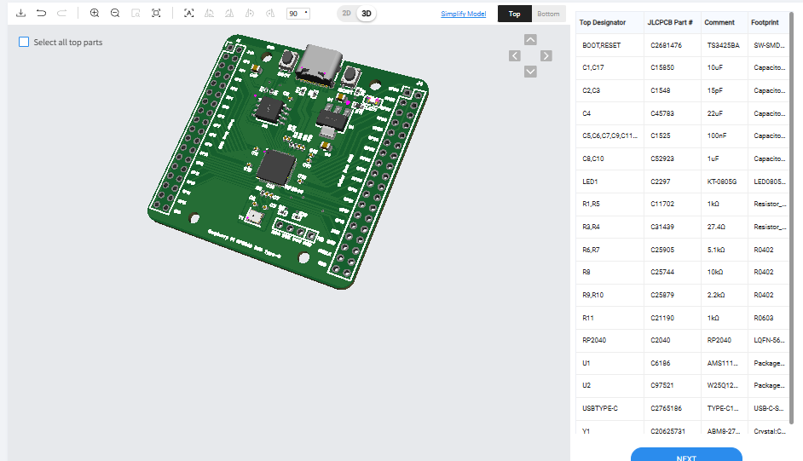Click the zoom in magnifier
803x461 pixels.
pyautogui.click(x=95, y=14)
